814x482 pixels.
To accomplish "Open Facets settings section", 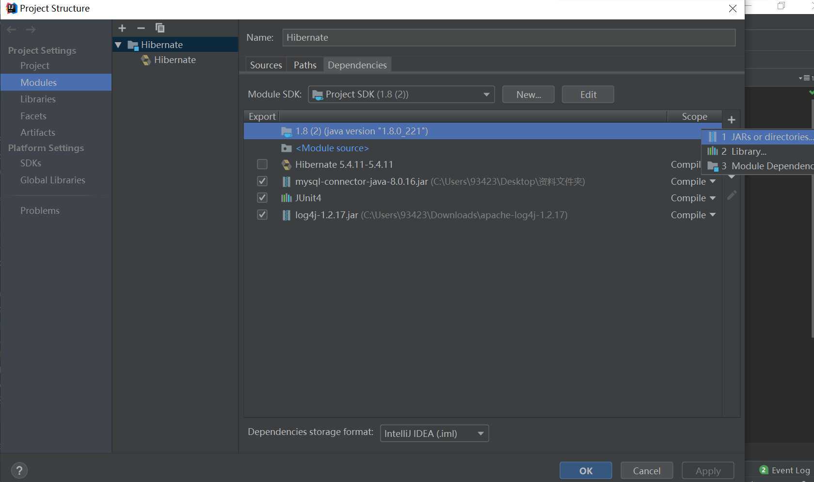I will coord(33,116).
